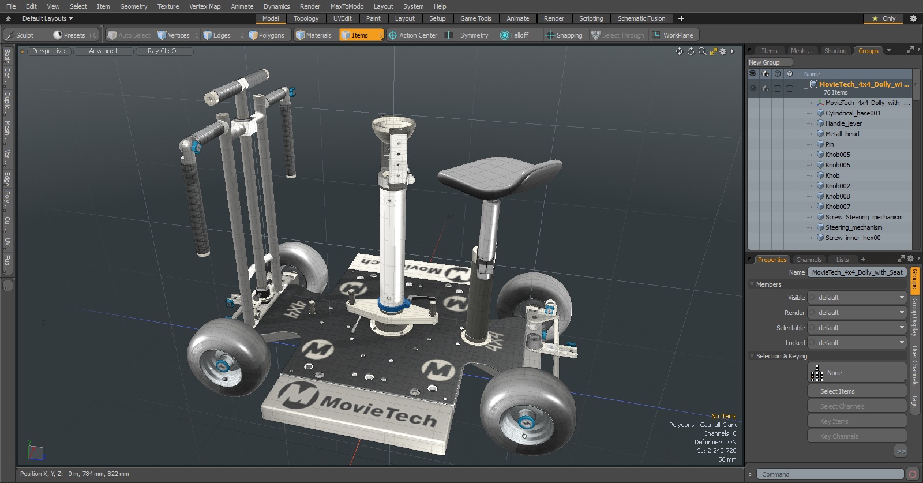The image size is (923, 483).
Task: Click the None selection keying button
Action: (x=857, y=373)
